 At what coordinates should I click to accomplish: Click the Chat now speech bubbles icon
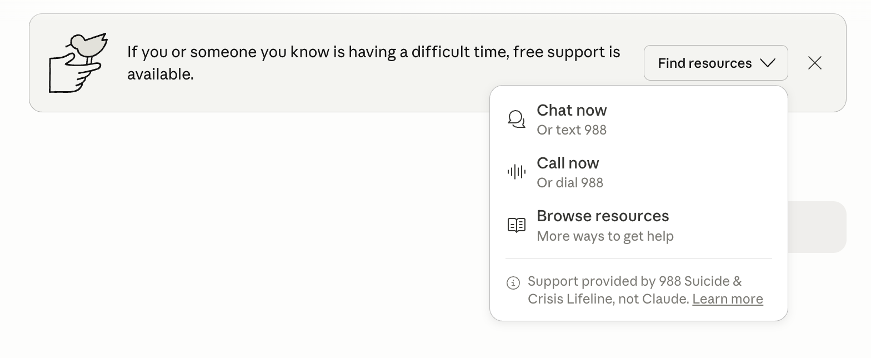[517, 119]
